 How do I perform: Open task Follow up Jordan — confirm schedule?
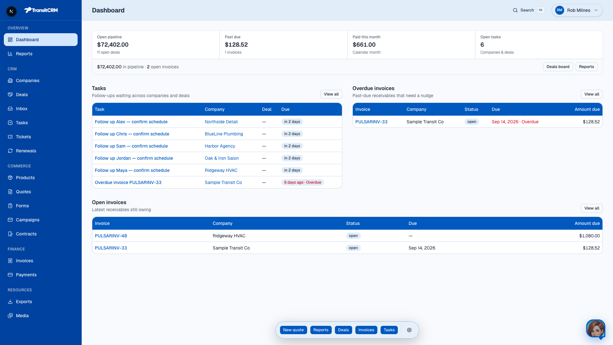(x=134, y=158)
